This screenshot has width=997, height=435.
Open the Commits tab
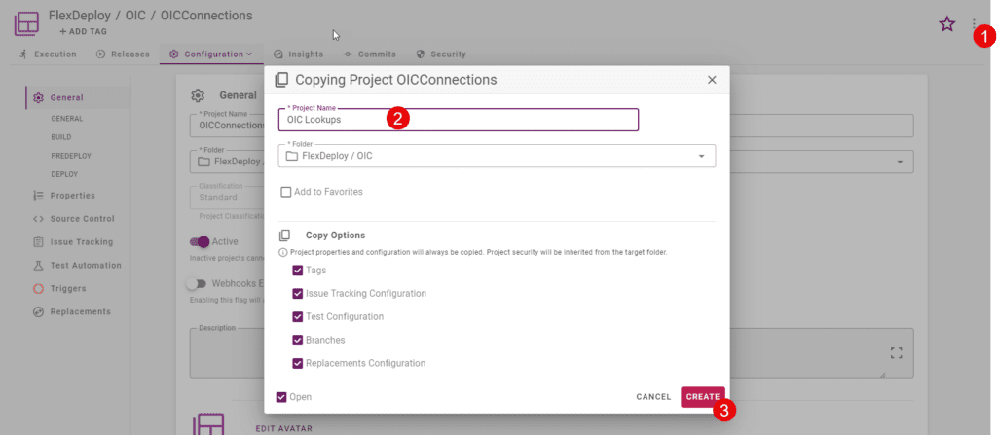pos(369,54)
